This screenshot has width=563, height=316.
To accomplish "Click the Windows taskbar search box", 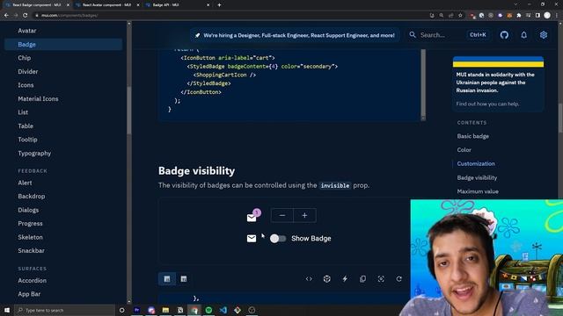I will tap(64, 310).
